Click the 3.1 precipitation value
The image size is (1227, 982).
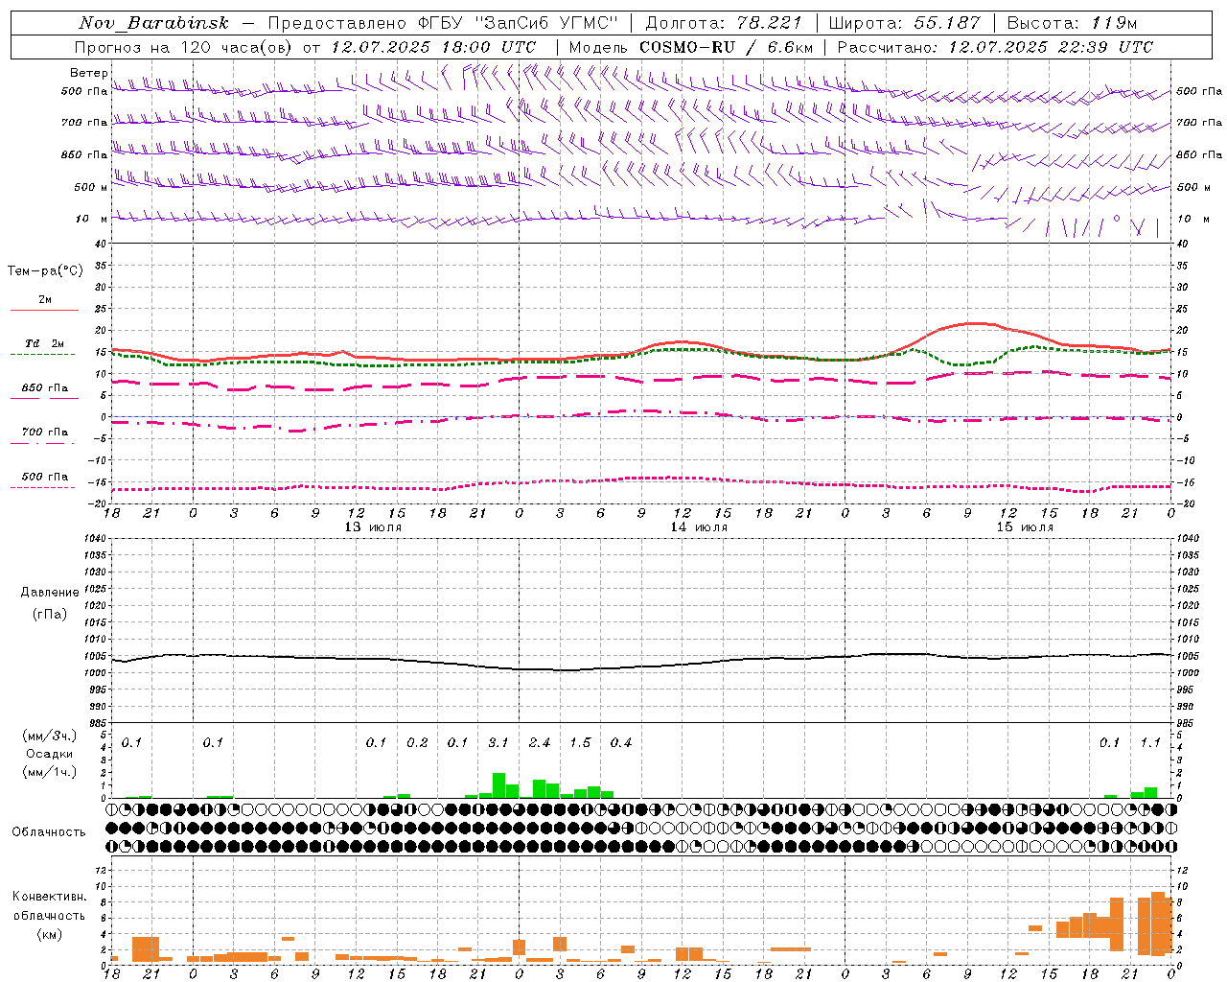pyautogui.click(x=498, y=743)
